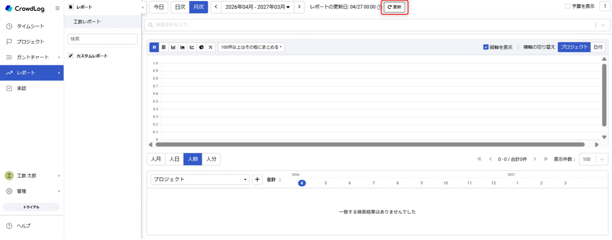The image size is (612, 240).
Task: Open the three-dot more options menu
Action: 605,6
